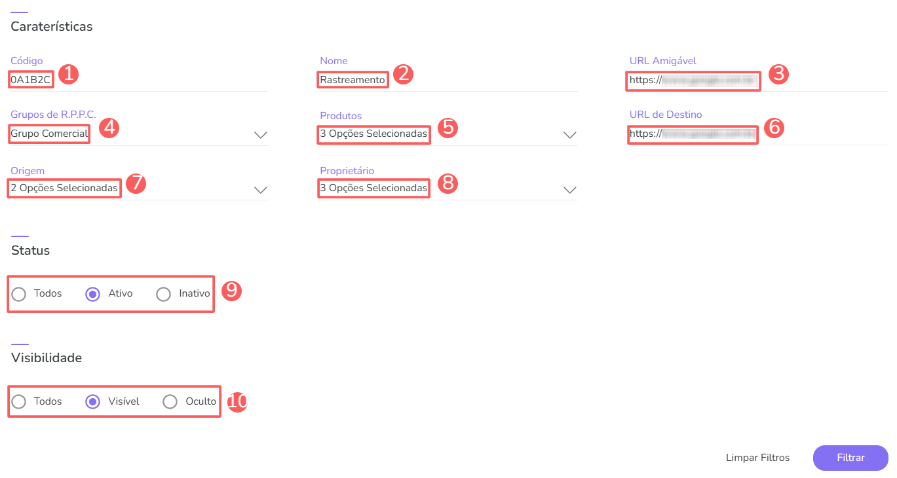Expand the Produtos dropdown arrow
The width and height of the screenshot is (897, 478).
pos(570,135)
